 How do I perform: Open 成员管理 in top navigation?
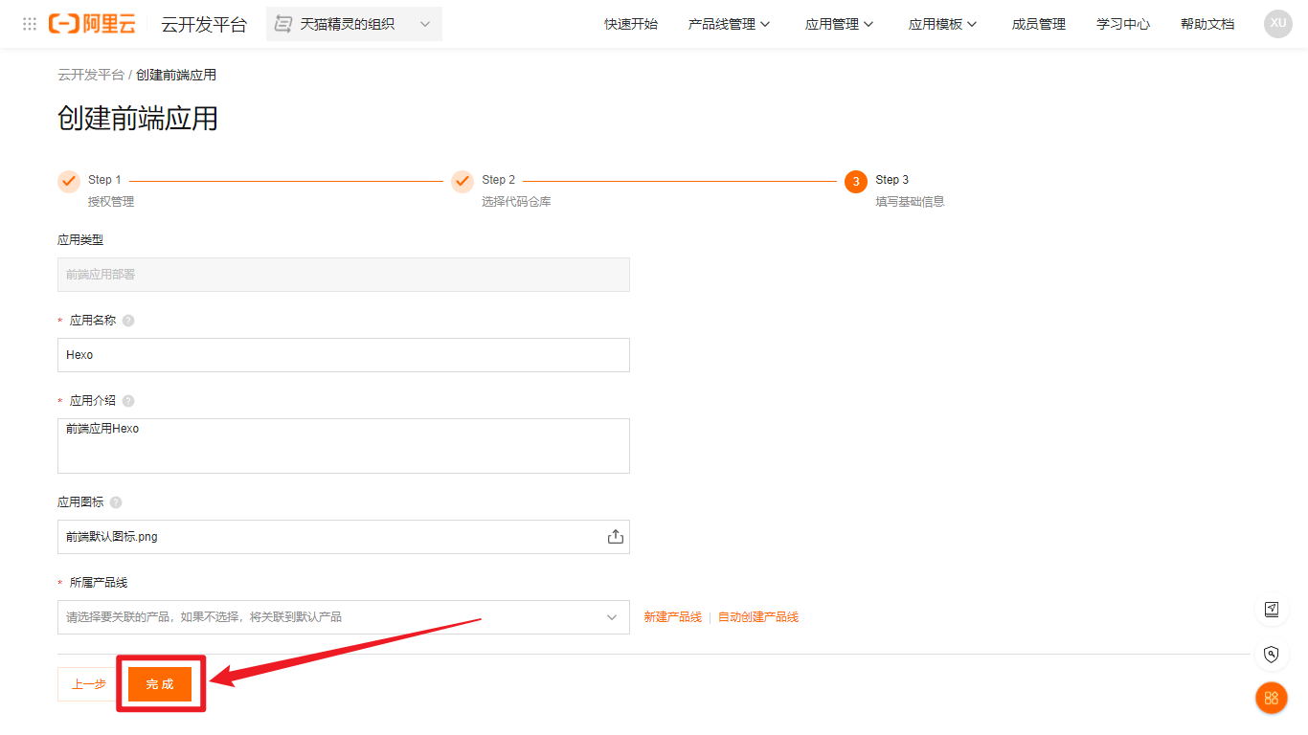point(1039,24)
